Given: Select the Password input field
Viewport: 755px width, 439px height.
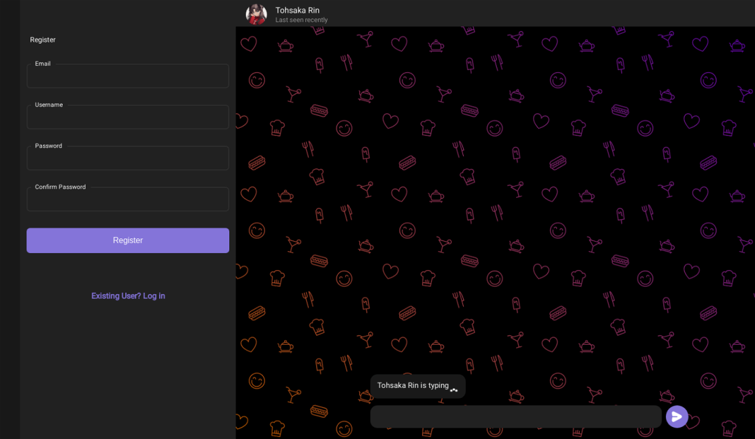Looking at the screenshot, I should click(x=127, y=159).
